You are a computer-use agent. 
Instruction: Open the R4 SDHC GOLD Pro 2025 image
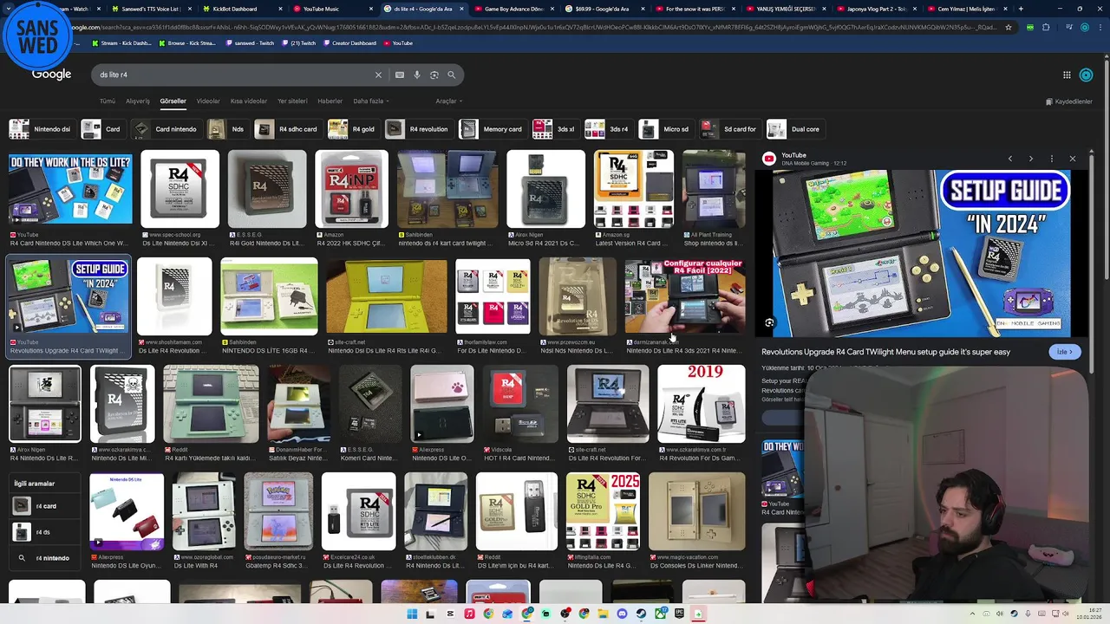pyautogui.click(x=603, y=511)
